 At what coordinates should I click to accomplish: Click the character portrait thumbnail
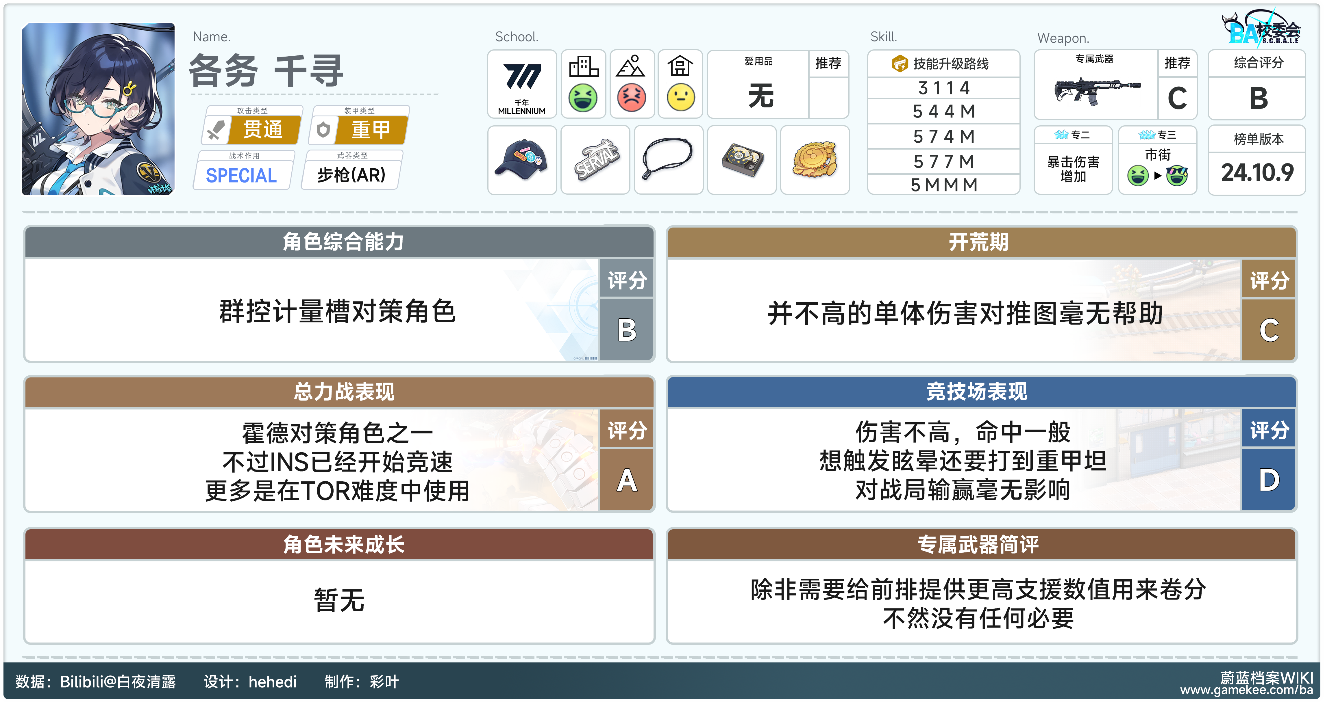click(x=98, y=109)
